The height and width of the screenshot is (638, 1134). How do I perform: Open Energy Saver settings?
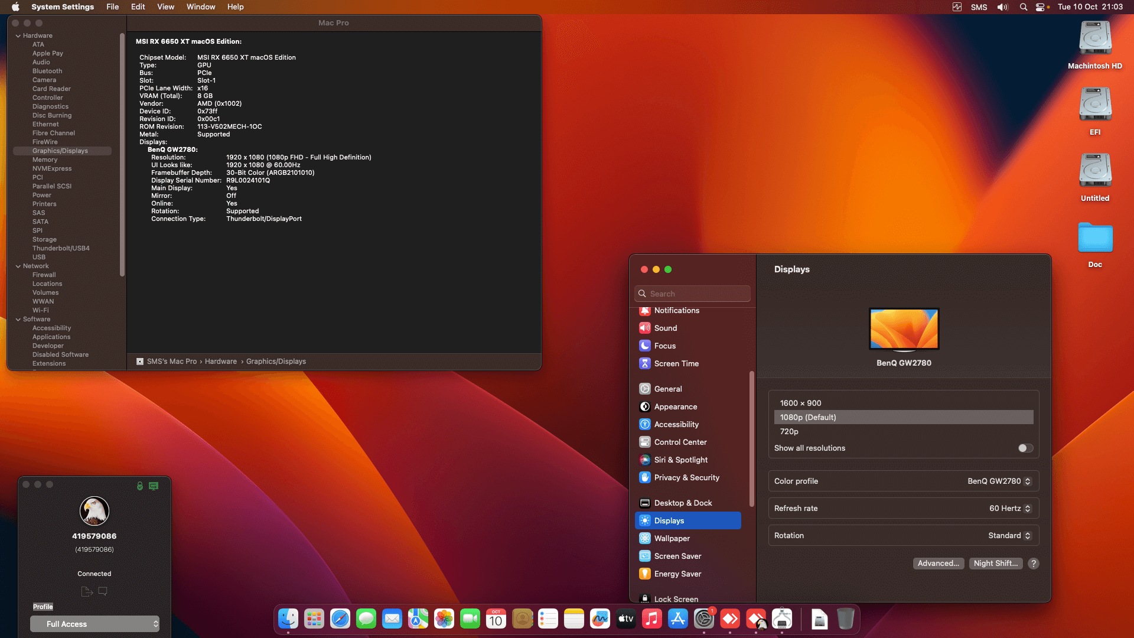point(677,574)
